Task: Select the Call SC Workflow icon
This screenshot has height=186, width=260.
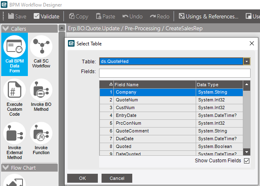Action: pyautogui.click(x=41, y=47)
